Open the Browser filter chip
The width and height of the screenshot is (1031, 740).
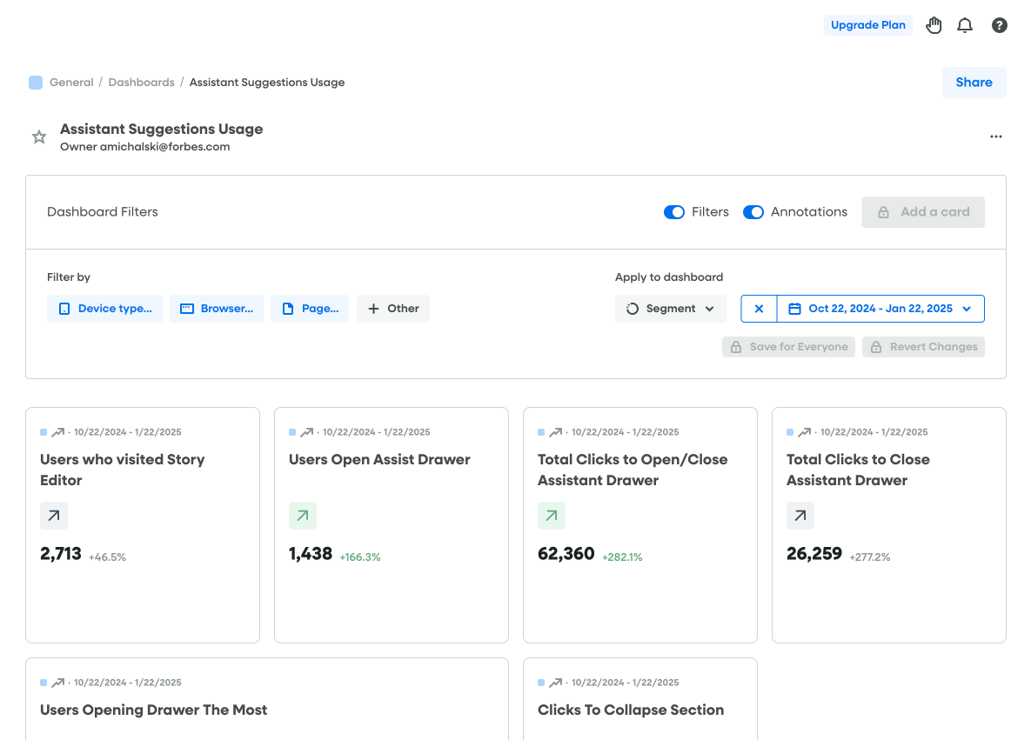click(x=217, y=309)
